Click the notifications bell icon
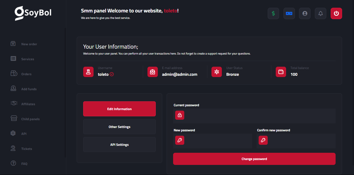Viewport: 354px width, 175px height. pyautogui.click(x=321, y=13)
